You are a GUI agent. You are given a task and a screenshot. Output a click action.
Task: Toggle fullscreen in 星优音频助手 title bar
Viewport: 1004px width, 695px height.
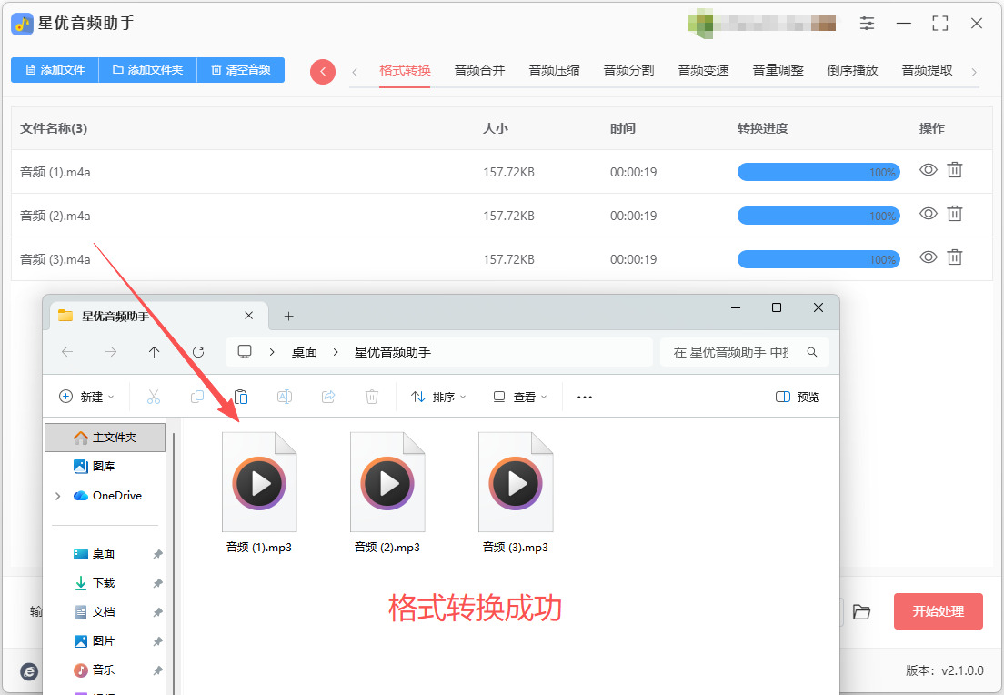click(x=940, y=24)
